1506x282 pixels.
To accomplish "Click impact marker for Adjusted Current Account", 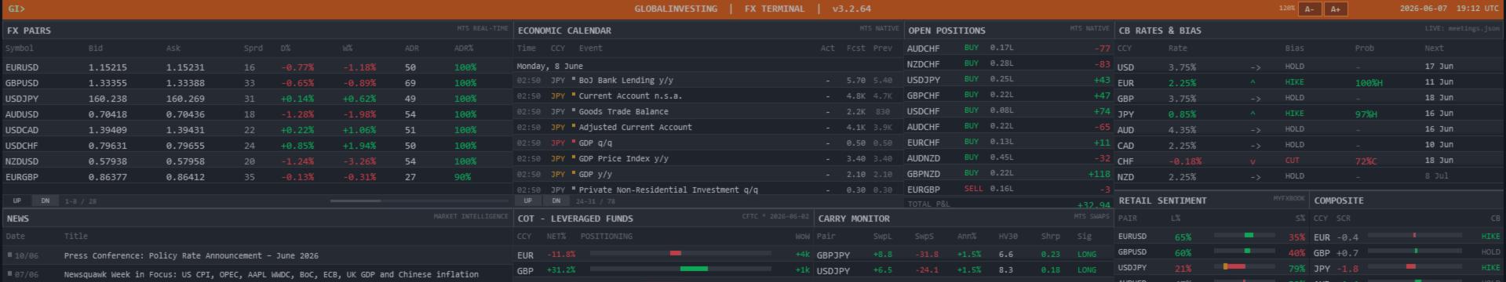I will (x=574, y=126).
